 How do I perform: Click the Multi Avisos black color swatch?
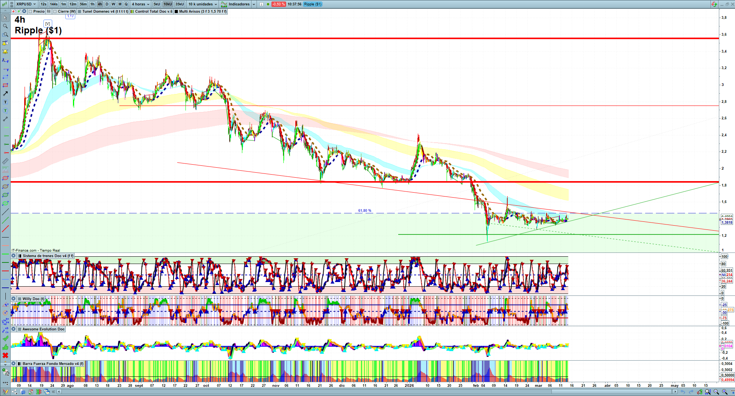pos(176,12)
